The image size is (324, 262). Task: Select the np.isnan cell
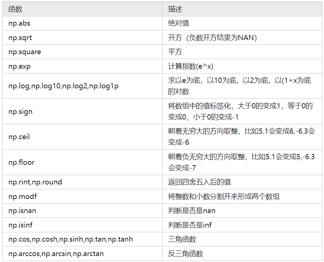[22, 211]
